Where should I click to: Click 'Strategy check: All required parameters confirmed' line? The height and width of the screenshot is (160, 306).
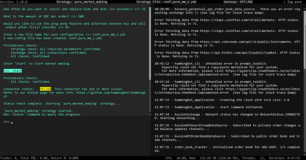54,49
